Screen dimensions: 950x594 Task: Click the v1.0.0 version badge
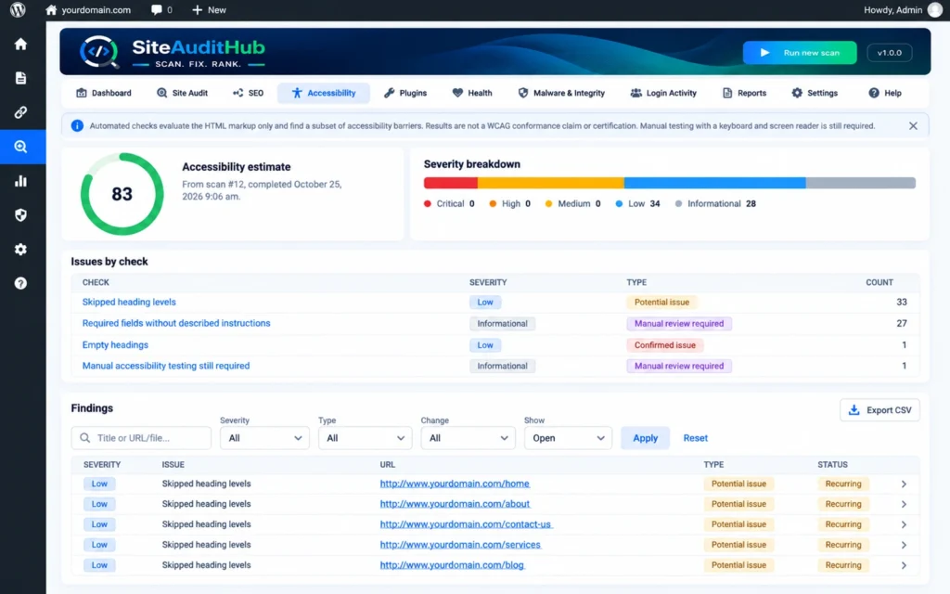(x=890, y=53)
